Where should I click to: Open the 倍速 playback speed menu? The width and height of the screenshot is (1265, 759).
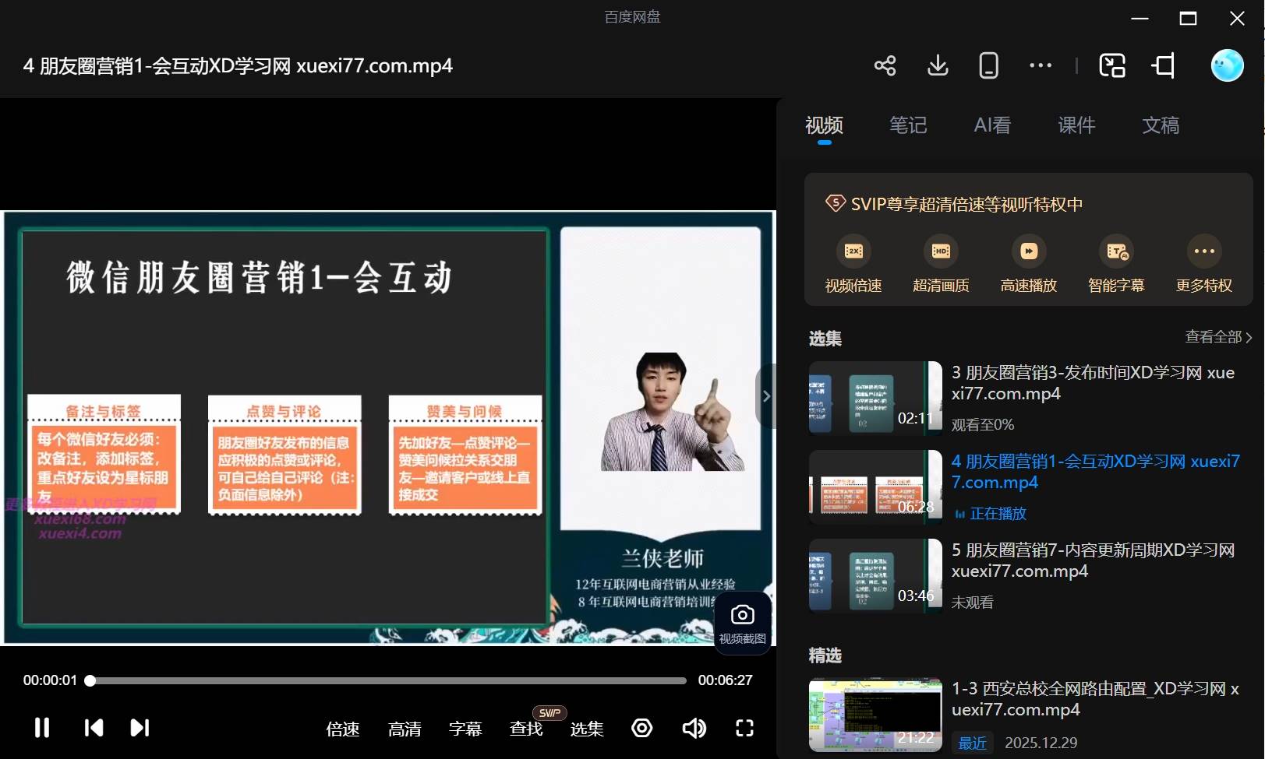click(343, 729)
